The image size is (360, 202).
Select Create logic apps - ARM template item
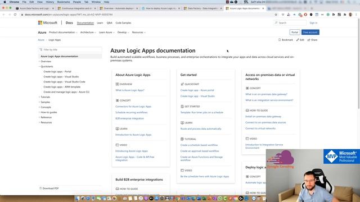[x=62, y=87]
